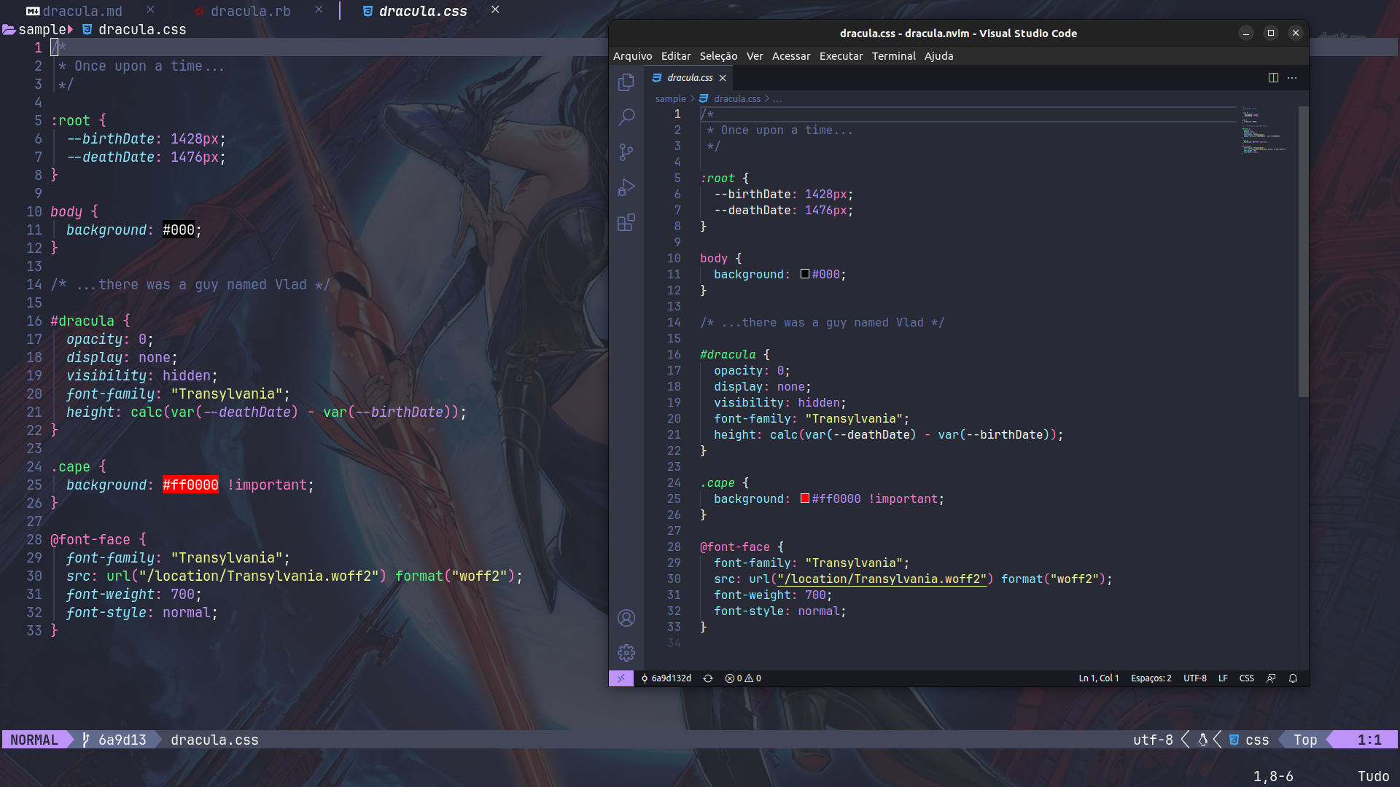The image size is (1400, 787).
Task: Open Run and Debug view in VS Code
Action: (626, 187)
